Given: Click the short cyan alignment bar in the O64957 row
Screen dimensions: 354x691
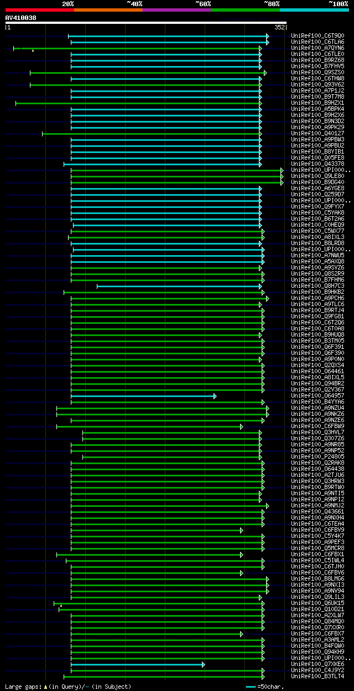Looking at the screenshot, I should [143, 396].
